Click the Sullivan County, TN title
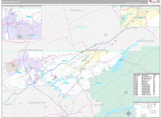161x118 pixels. 10,2
